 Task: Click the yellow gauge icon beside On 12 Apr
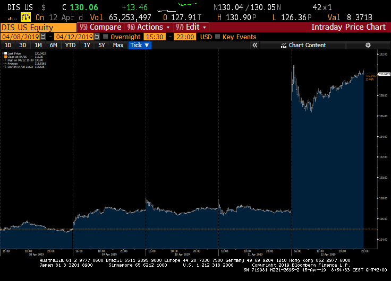coord(25,17)
